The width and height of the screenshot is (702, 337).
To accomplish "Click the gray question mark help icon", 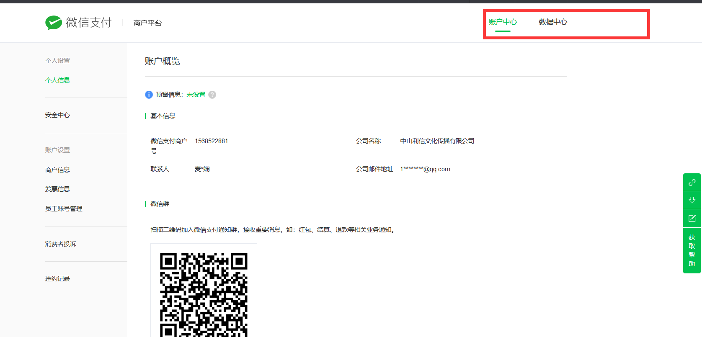I will pos(212,95).
